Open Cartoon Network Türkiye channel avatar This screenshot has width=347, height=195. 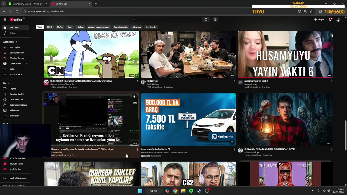pos(46,82)
